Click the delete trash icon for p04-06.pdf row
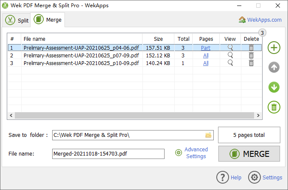 (251, 48)
